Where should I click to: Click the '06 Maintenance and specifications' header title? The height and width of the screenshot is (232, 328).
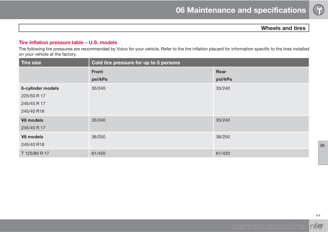[241, 10]
